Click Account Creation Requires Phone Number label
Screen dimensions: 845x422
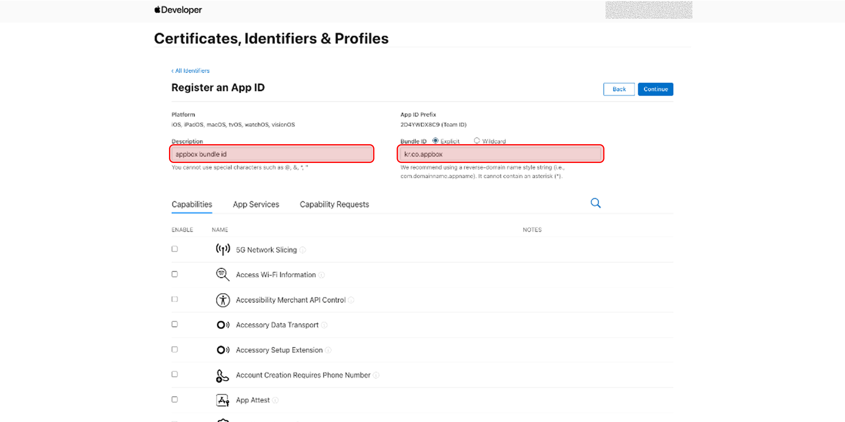pyautogui.click(x=303, y=375)
